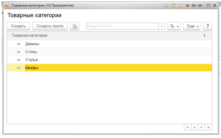The image size is (221, 138).
Task: Jump to list end with the last-row arrow
Action: 208,127
